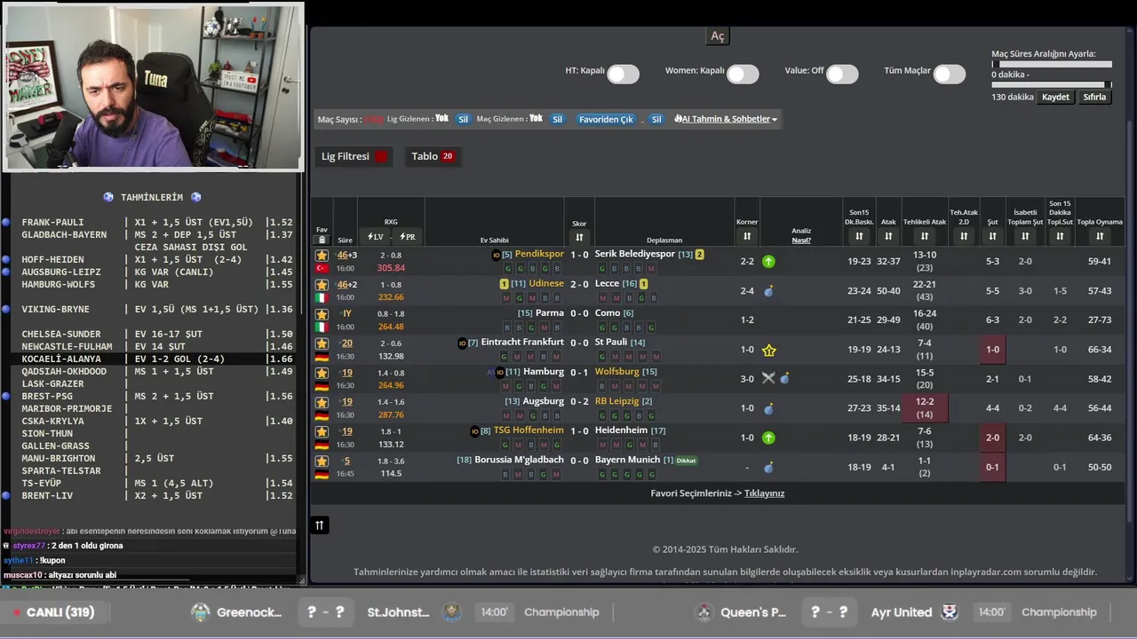Toggle favorite star for TSG Hoffenheim row
The width and height of the screenshot is (1137, 639).
click(x=322, y=431)
